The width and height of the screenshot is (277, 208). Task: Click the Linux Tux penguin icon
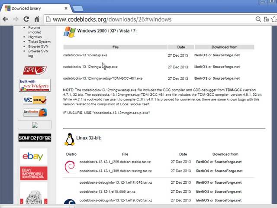(x=70, y=140)
